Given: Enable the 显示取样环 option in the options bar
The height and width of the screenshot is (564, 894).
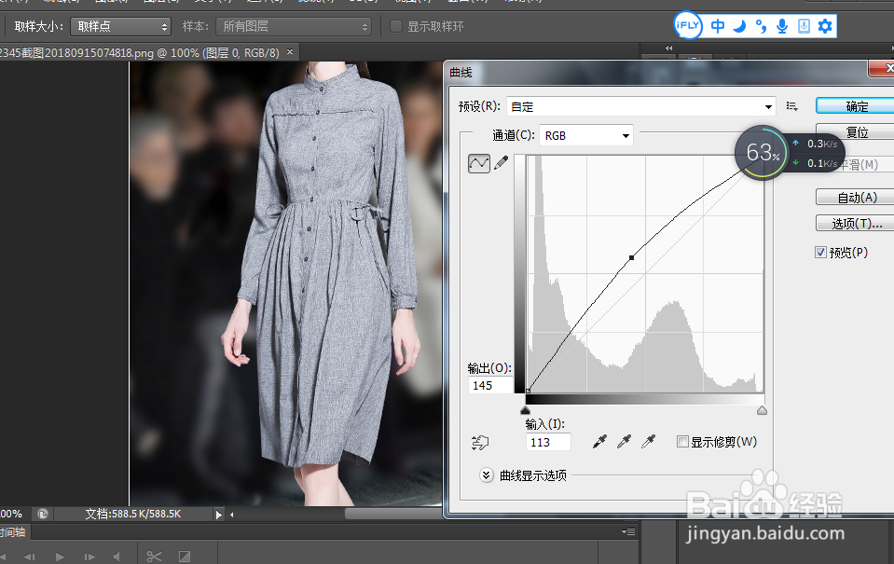Looking at the screenshot, I should 396,25.
